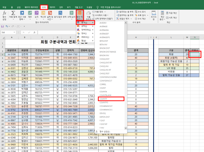Screen dimensions: 204x152
Task: Open the 이름 정의 dropdown arrow
Action: coord(105,12)
